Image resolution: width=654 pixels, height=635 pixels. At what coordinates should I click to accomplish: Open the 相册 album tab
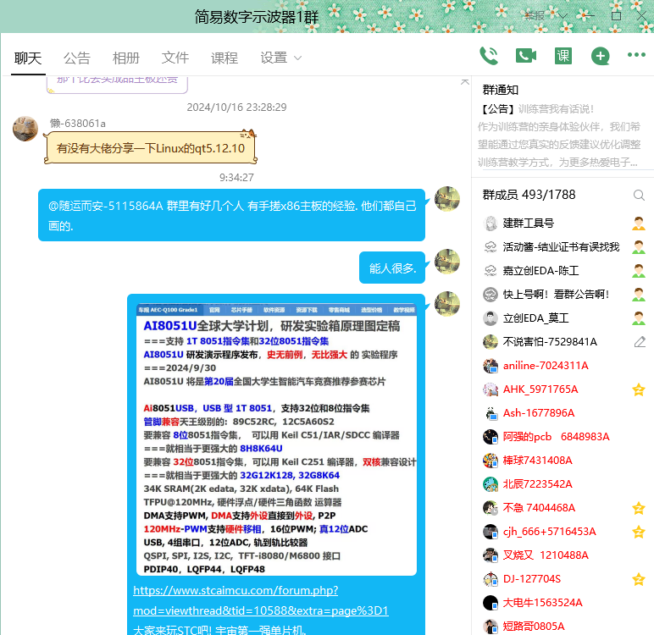pyautogui.click(x=126, y=58)
